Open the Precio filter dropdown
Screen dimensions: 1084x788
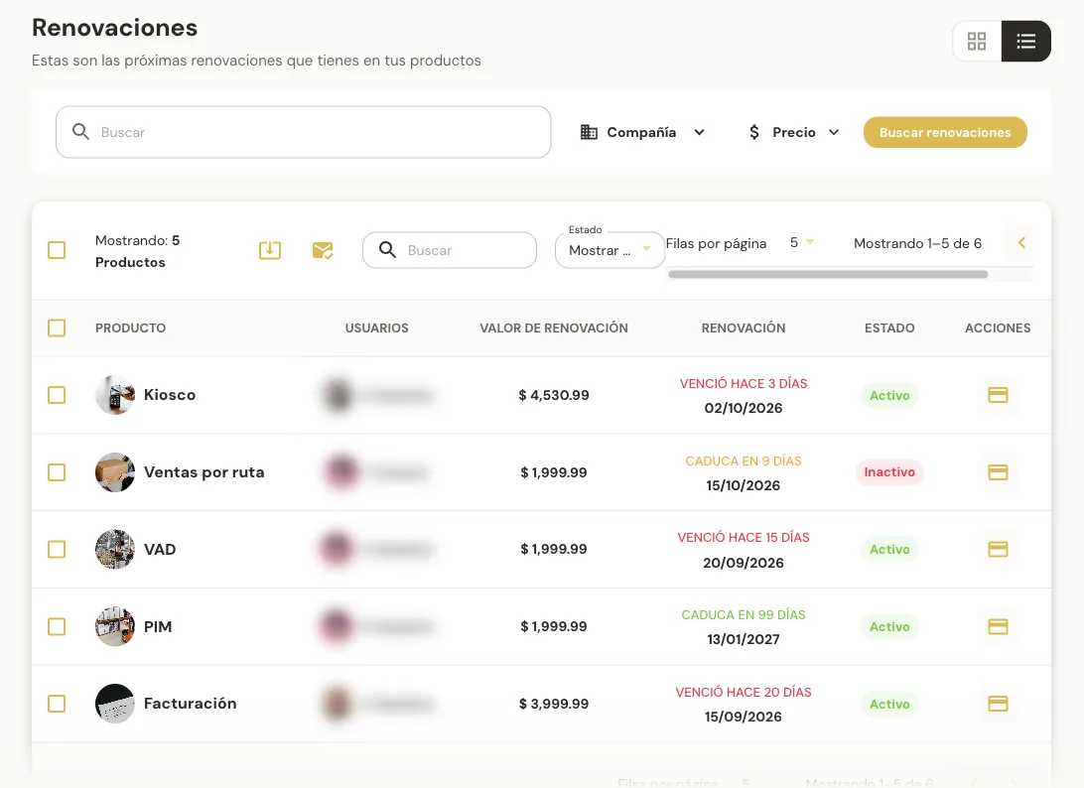pyautogui.click(x=794, y=132)
